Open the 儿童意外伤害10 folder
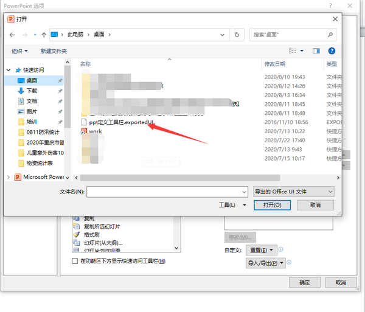The image size is (365, 312). pos(45,153)
